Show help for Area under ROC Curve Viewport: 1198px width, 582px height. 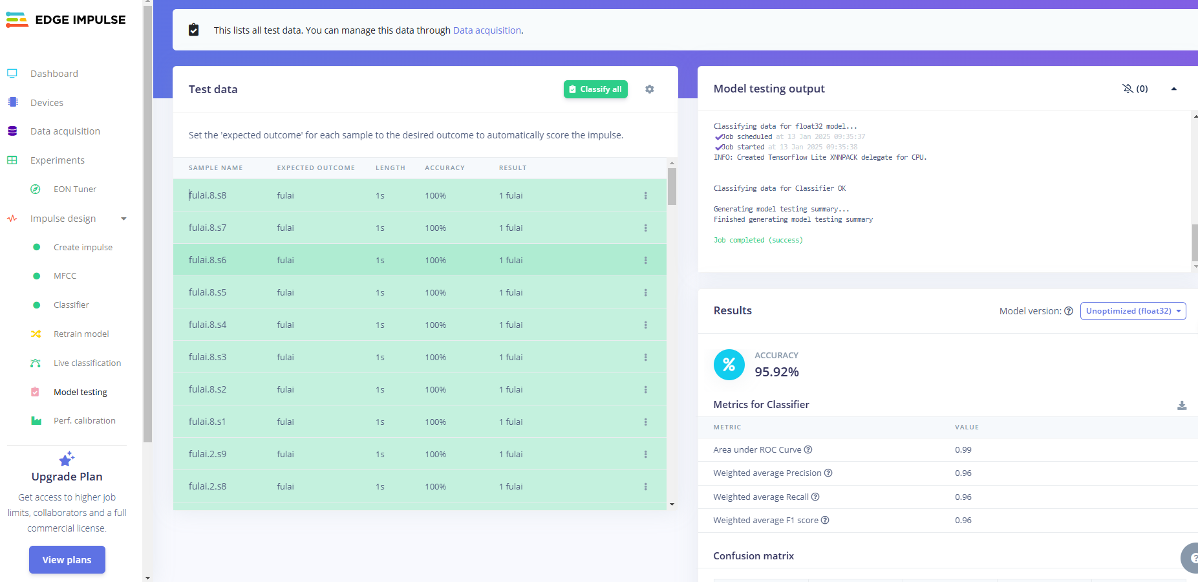click(x=808, y=450)
